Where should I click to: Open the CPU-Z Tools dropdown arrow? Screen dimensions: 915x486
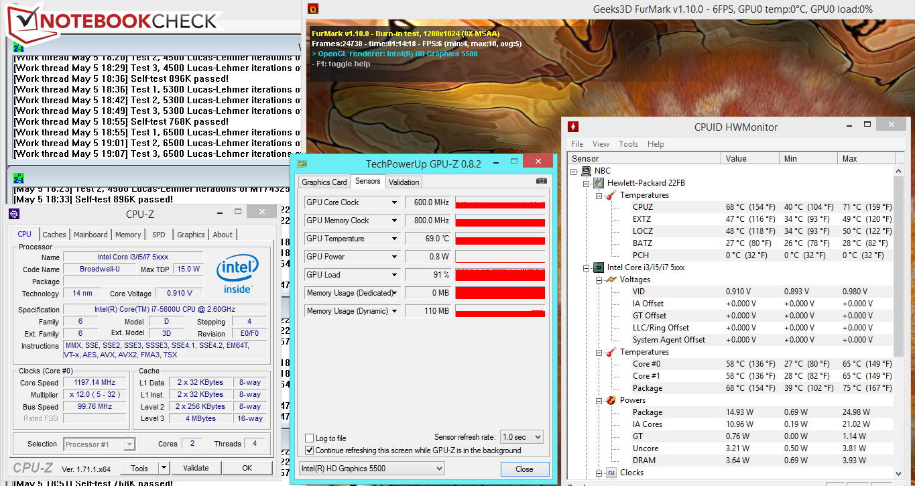coord(164,468)
